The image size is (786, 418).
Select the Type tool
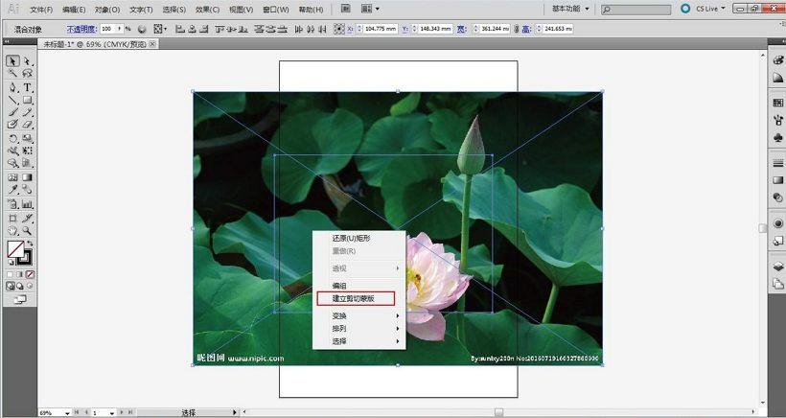coord(28,87)
